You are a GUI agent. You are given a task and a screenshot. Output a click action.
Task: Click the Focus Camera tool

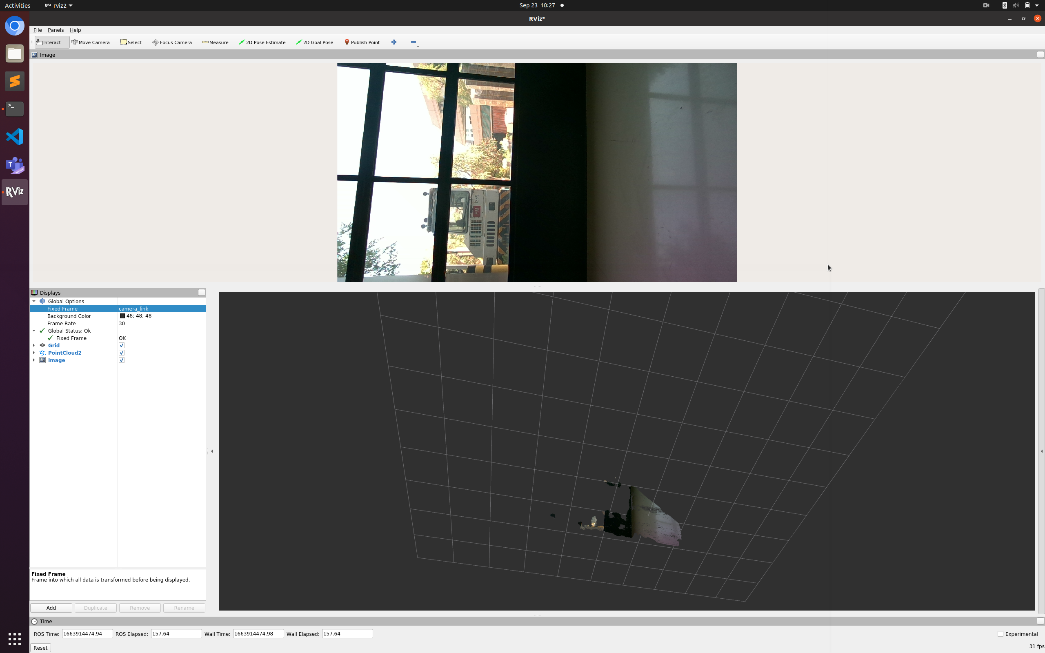(172, 42)
